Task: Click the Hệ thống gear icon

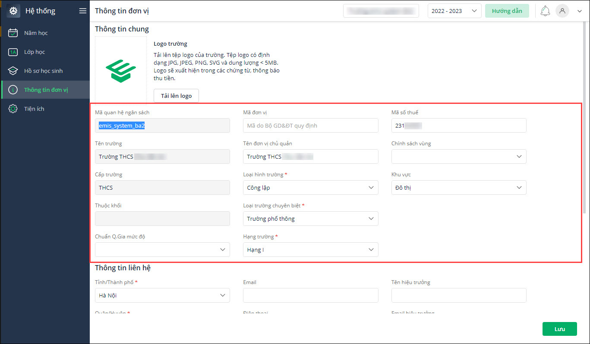Action: (13, 11)
